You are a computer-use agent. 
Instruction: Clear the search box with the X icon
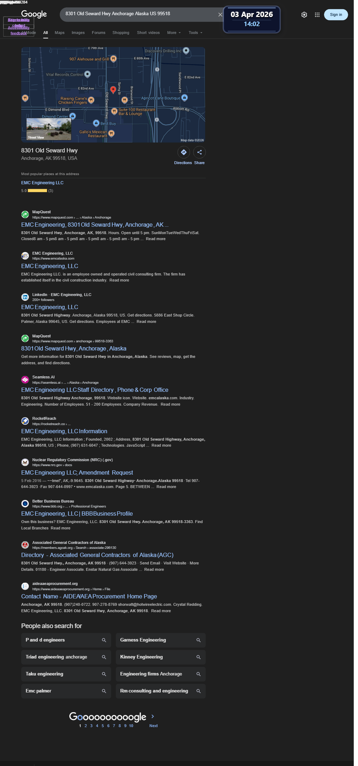click(x=220, y=14)
